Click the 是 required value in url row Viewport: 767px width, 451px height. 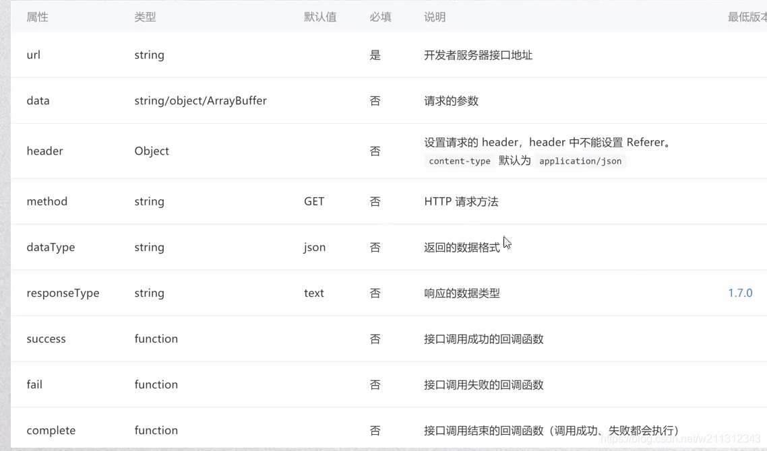(x=375, y=55)
